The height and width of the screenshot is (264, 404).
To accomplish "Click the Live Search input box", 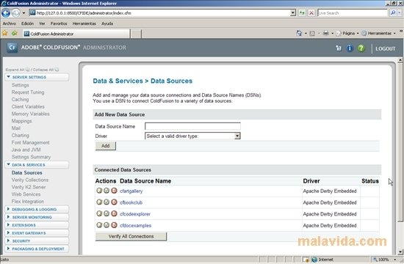I will 353,13.
